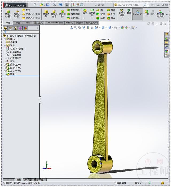Switch to the DimXpertManager panel tab
Screen dimensions: 171x187
pos(20,28)
